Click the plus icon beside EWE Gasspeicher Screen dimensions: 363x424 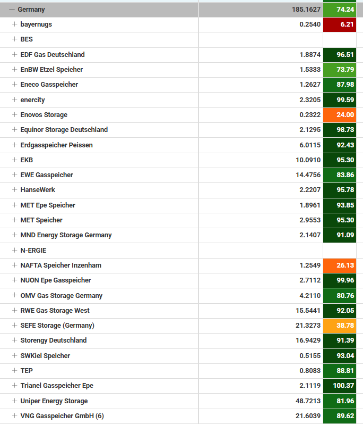pos(15,175)
